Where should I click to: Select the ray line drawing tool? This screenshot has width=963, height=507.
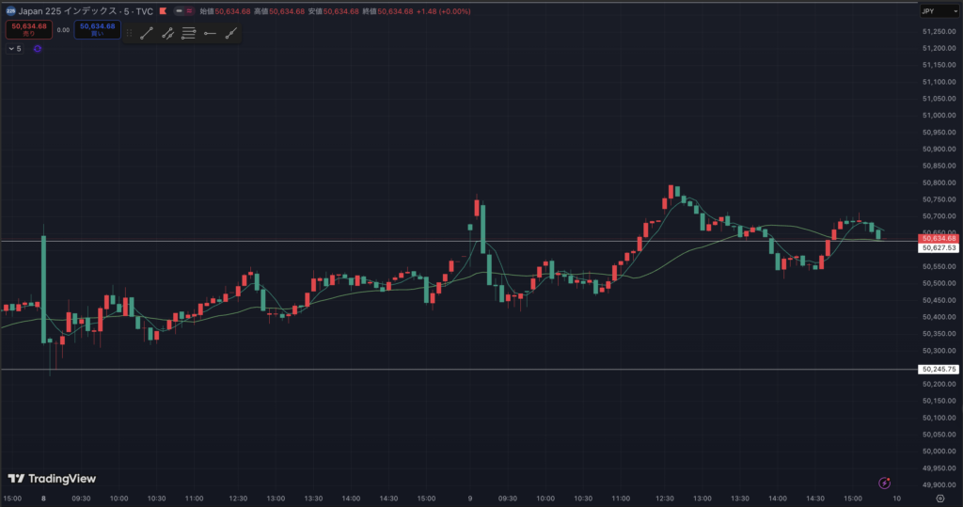pos(231,33)
